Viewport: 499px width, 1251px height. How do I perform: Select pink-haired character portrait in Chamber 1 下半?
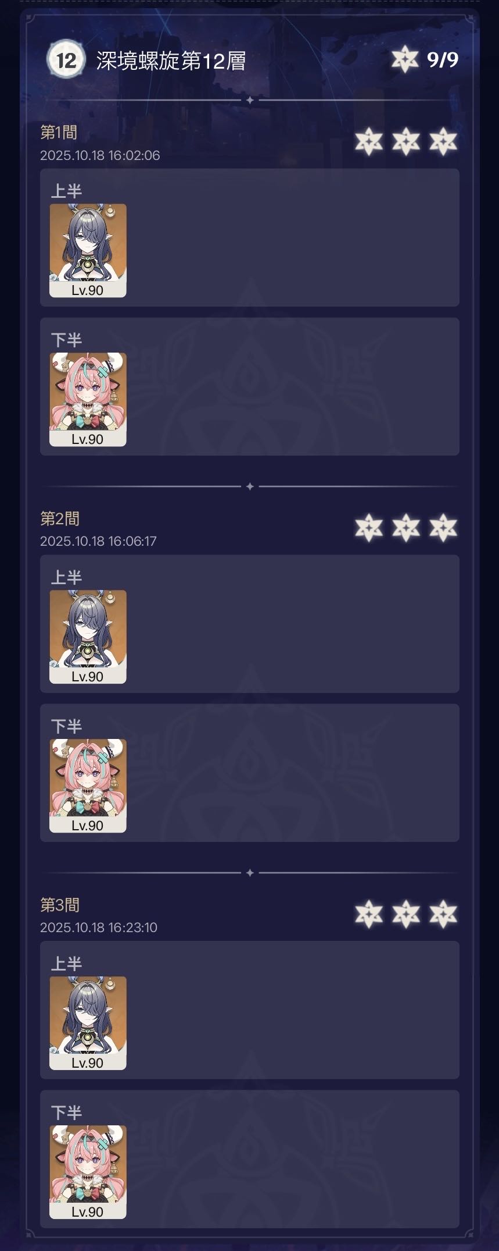[88, 400]
